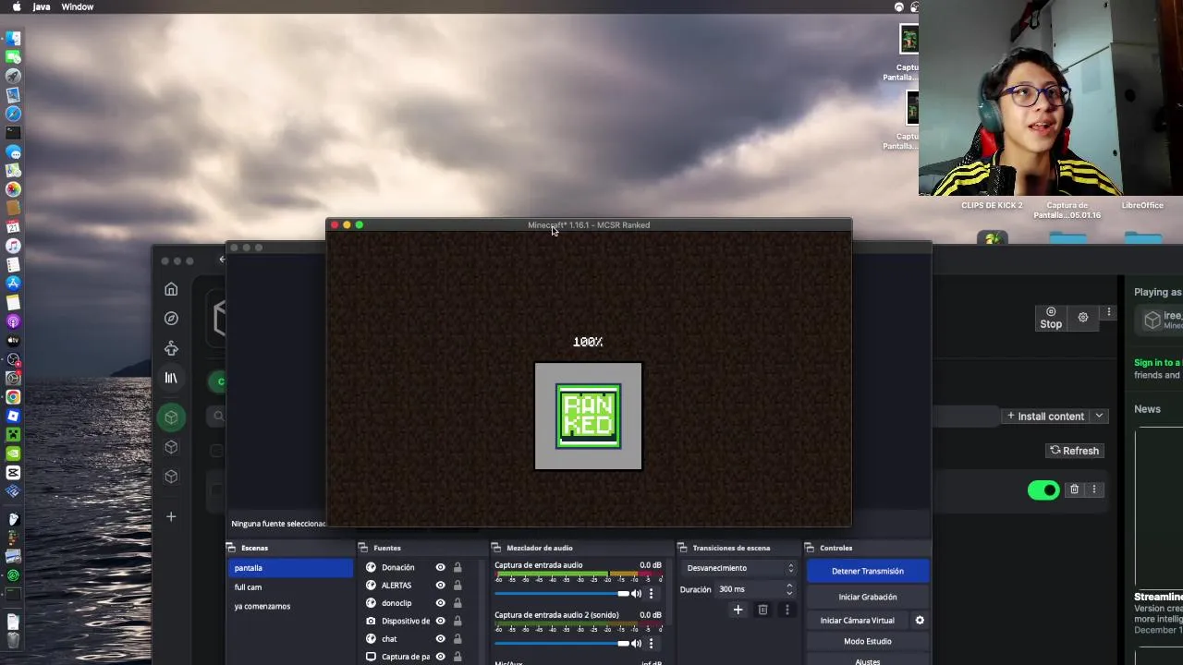Click the back arrow in launcher window
The image size is (1183, 665).
pyautogui.click(x=222, y=260)
